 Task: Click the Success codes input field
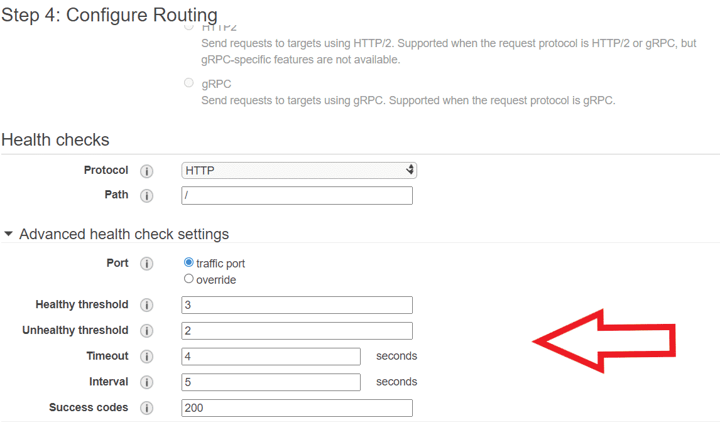pyautogui.click(x=297, y=408)
